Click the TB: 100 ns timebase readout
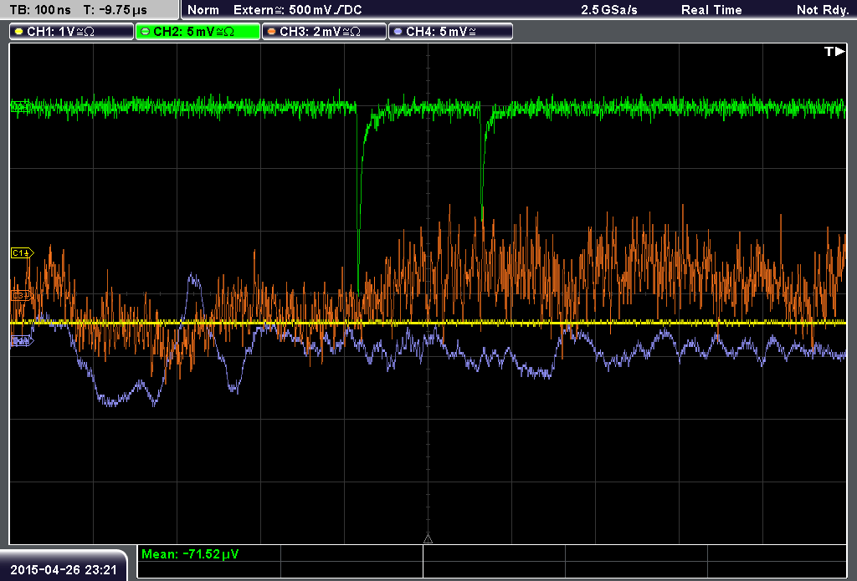857x581 pixels. point(40,10)
